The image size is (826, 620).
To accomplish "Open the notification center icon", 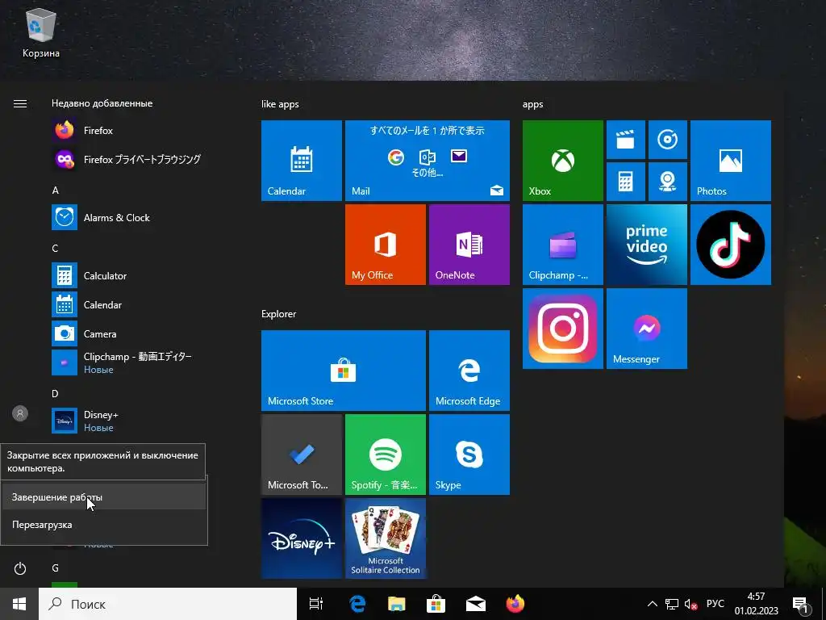I will (801, 605).
